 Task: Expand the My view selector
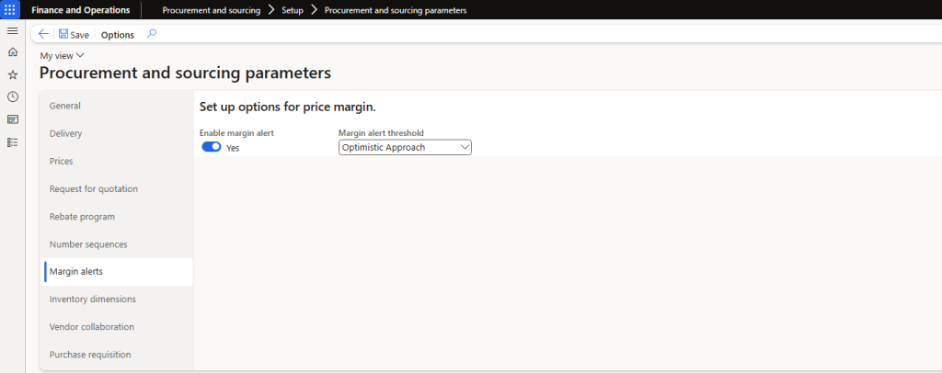tap(63, 56)
